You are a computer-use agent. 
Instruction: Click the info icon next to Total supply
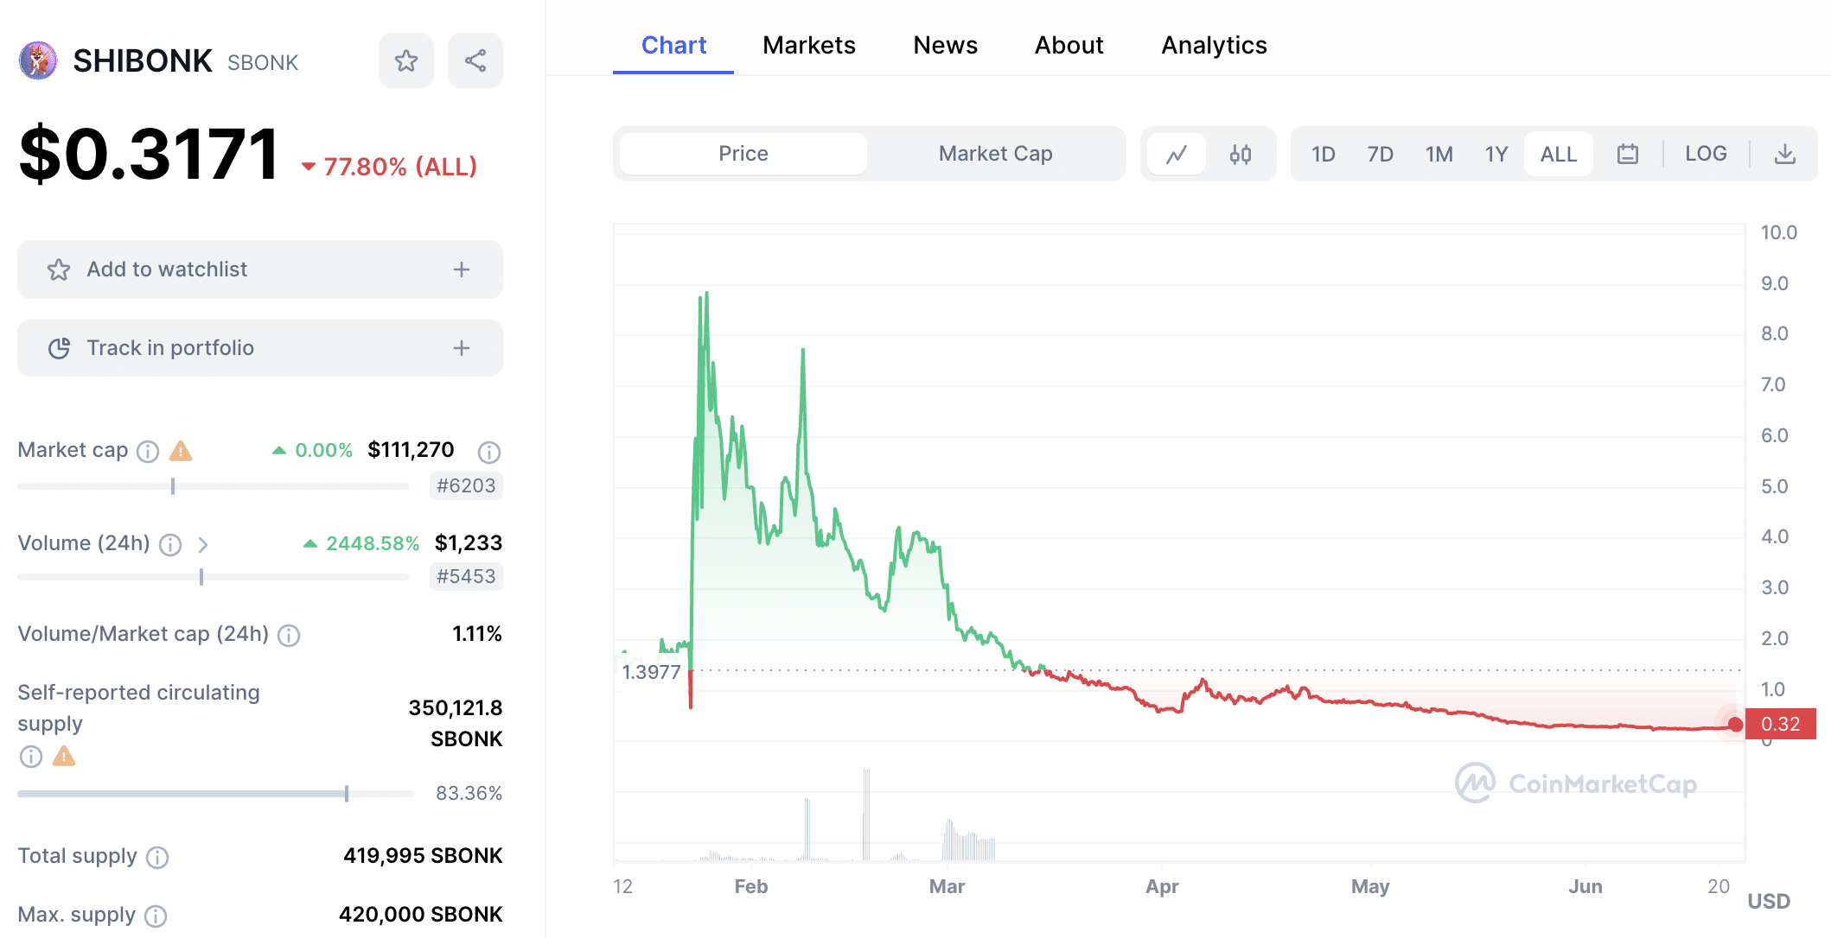point(157,857)
